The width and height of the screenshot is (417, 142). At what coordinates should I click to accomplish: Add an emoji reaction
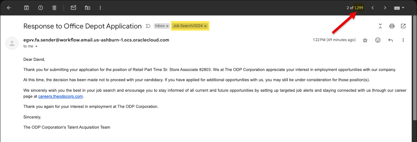pos(377,40)
